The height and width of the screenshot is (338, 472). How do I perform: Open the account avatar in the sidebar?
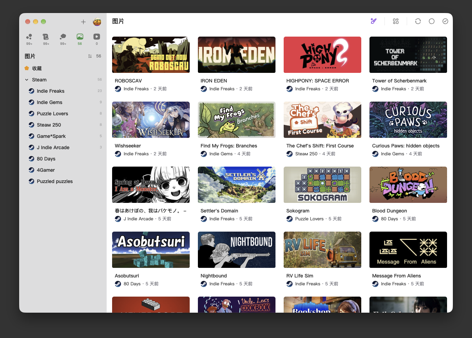[x=97, y=22]
